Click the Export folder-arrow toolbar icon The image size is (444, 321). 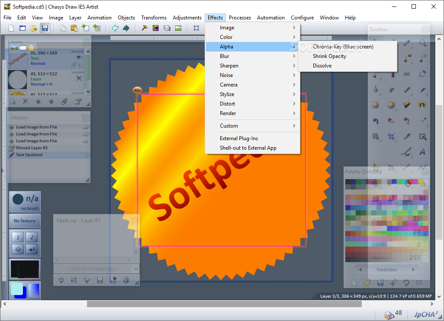(x=34, y=28)
